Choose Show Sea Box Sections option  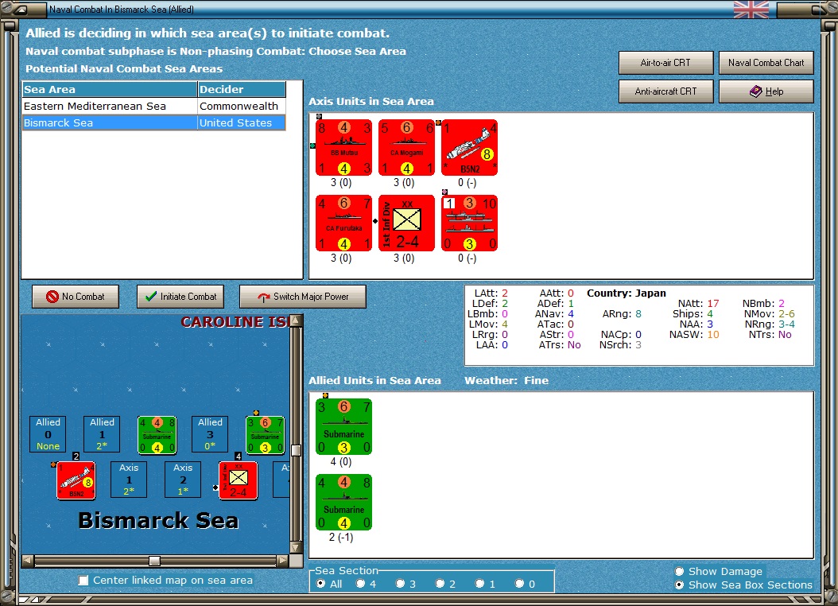679,585
